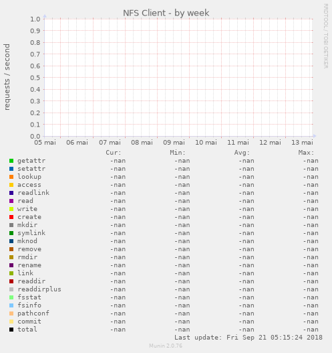Click the yellow access legend swatch
Viewport: 332px width, 353px height.
11,185
